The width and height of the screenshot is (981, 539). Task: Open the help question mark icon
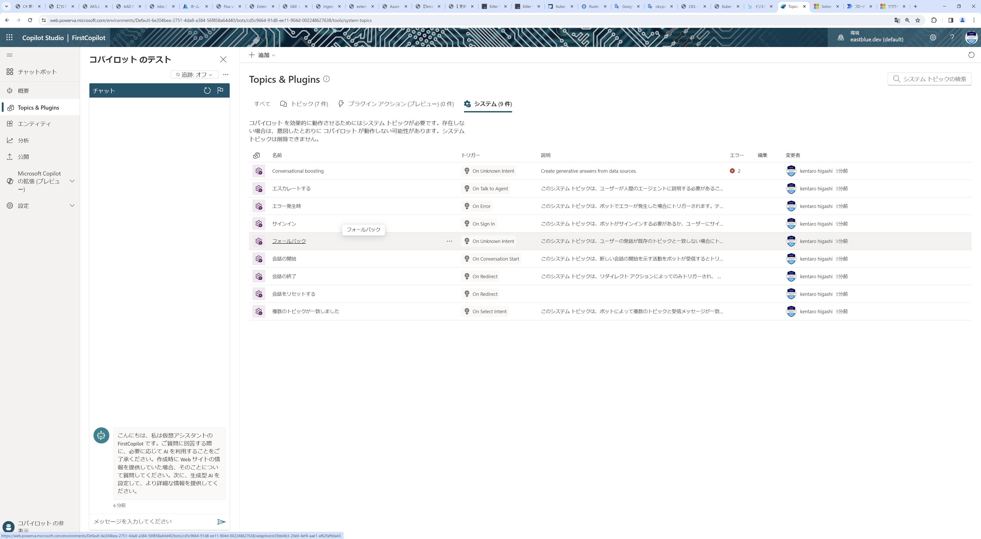[952, 37]
